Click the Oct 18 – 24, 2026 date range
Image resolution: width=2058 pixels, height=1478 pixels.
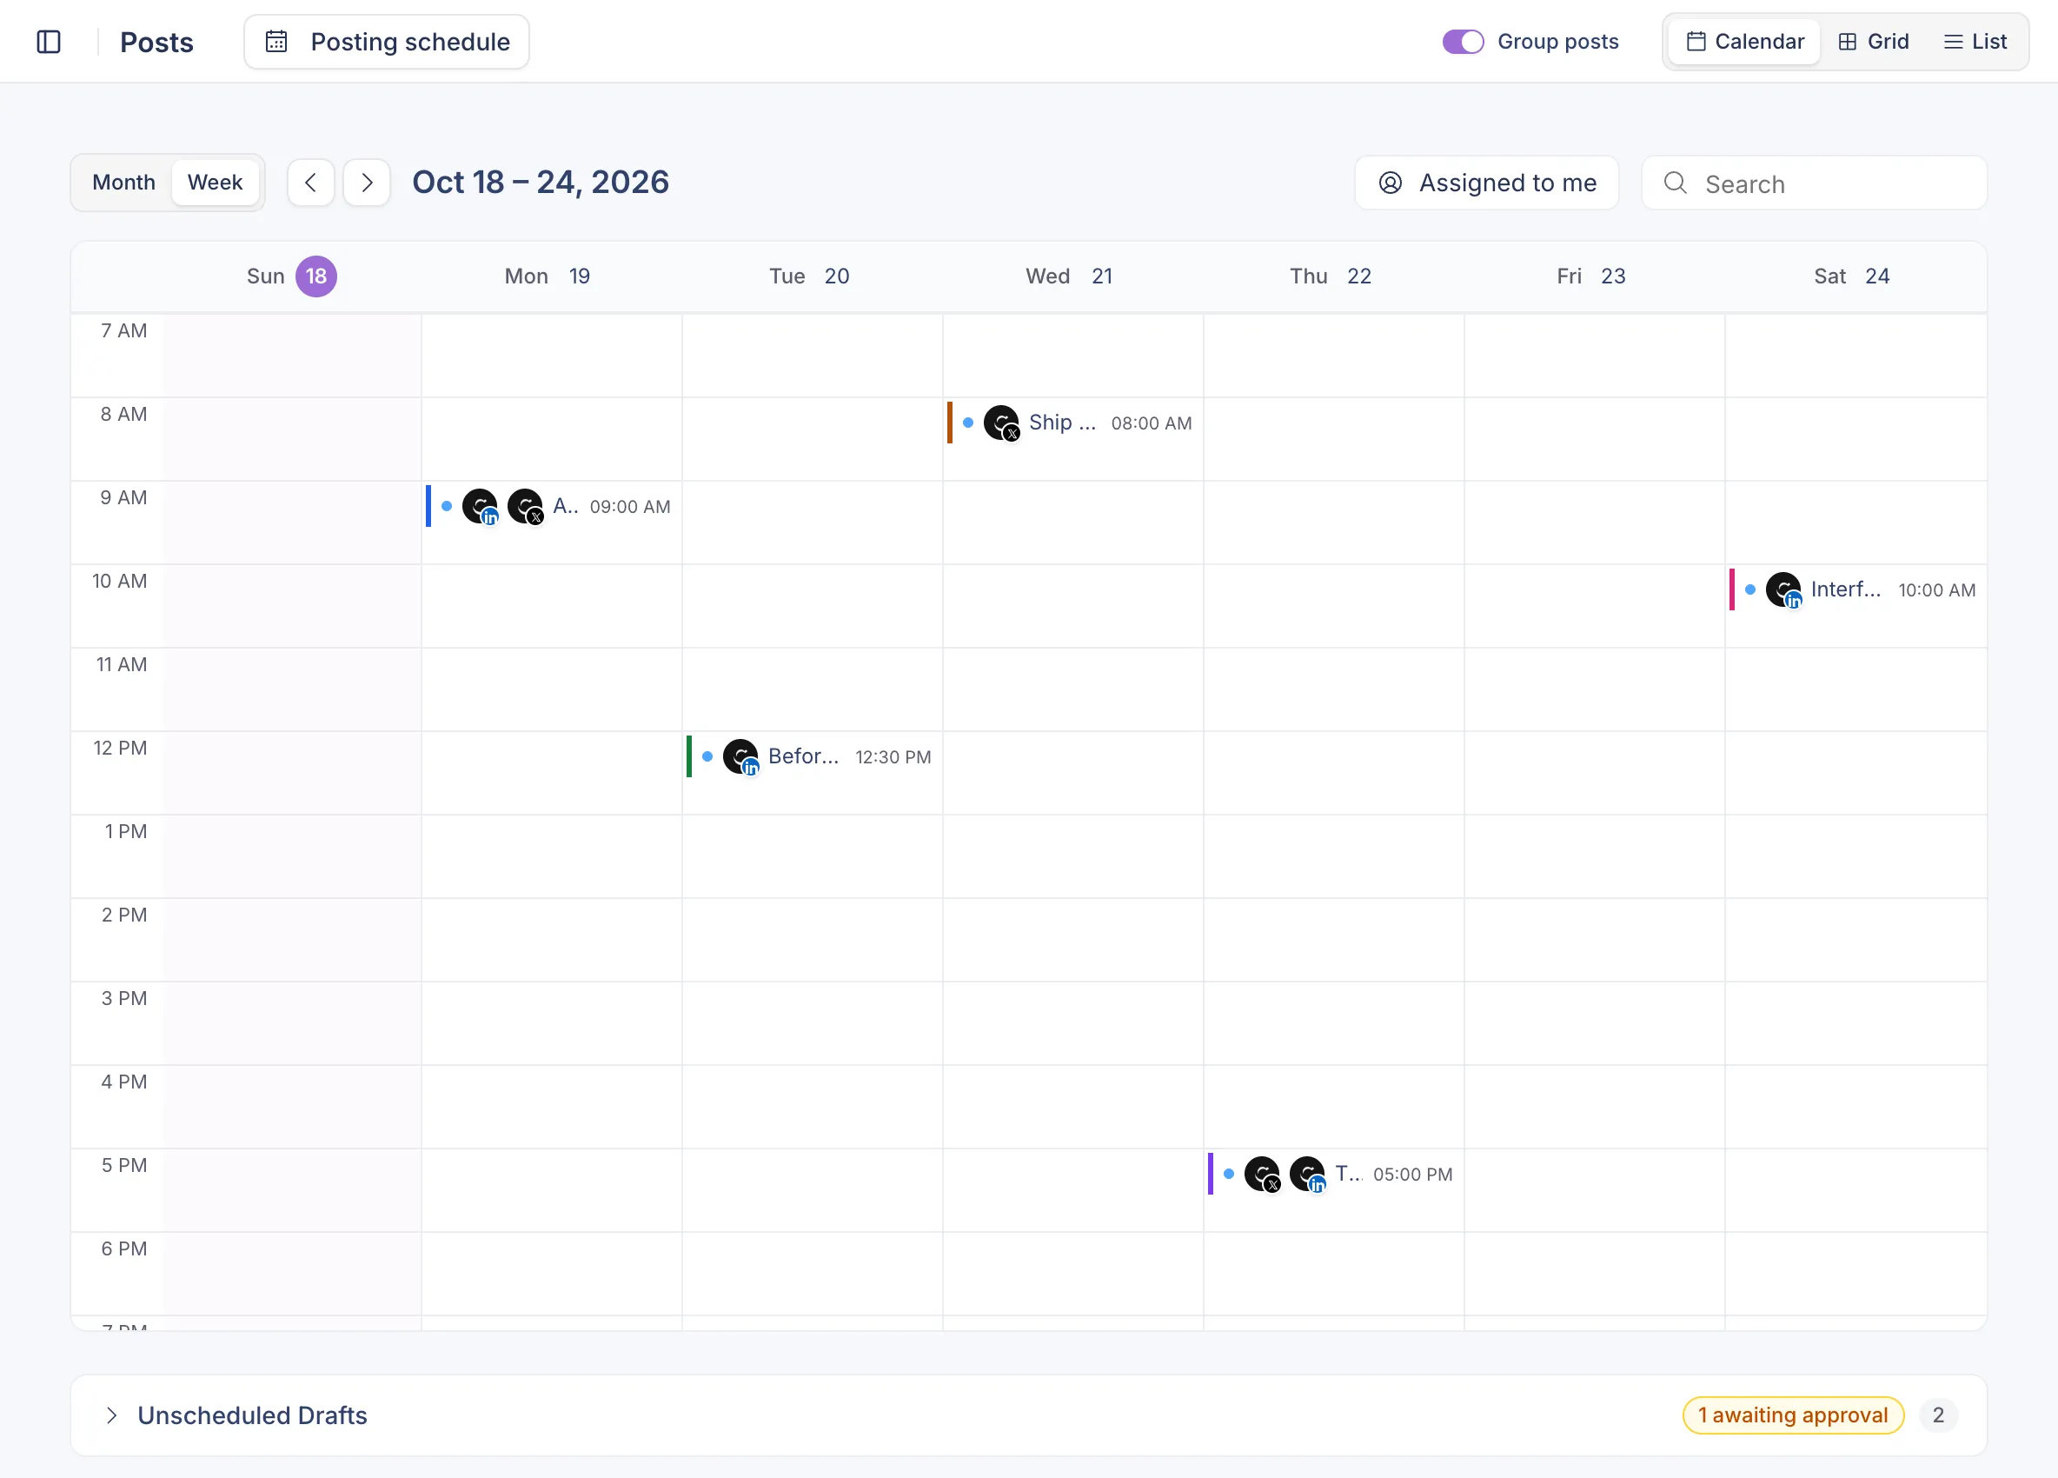541,183
